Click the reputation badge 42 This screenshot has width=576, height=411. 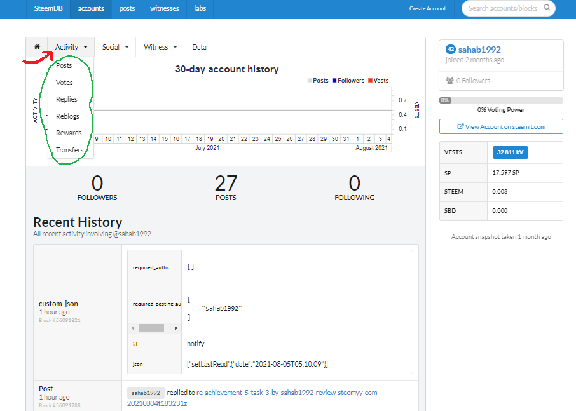[x=451, y=49]
